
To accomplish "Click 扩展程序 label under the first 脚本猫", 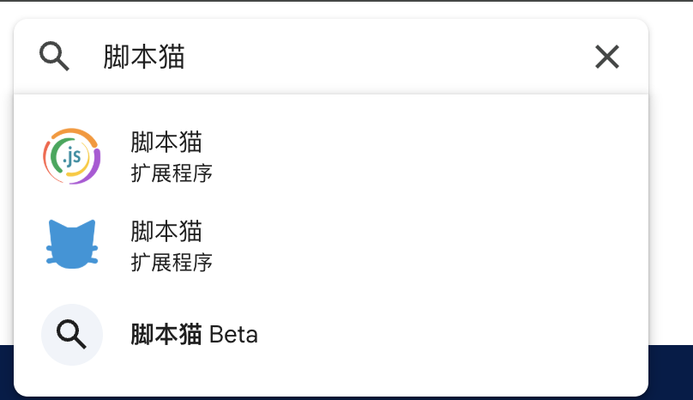I will [172, 173].
